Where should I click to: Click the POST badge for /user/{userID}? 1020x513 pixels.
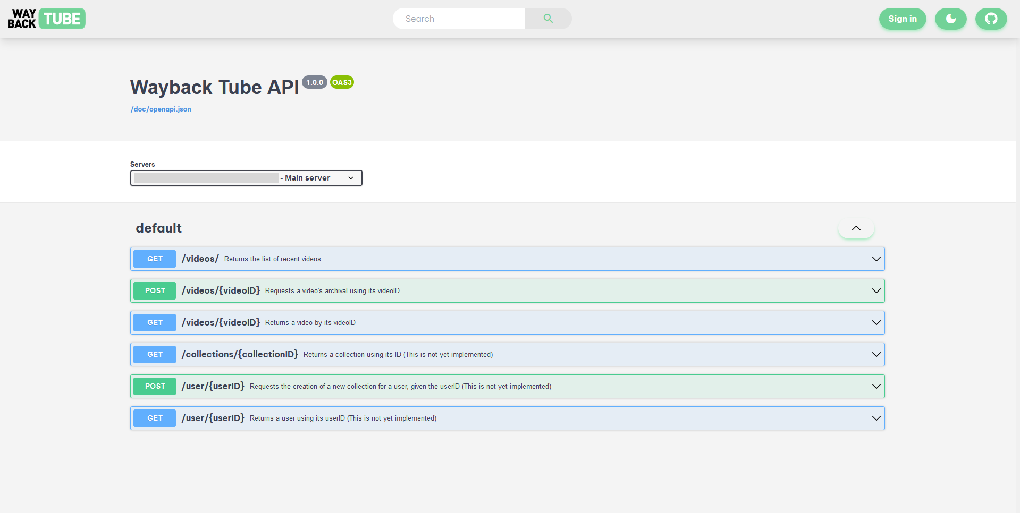[x=155, y=387]
